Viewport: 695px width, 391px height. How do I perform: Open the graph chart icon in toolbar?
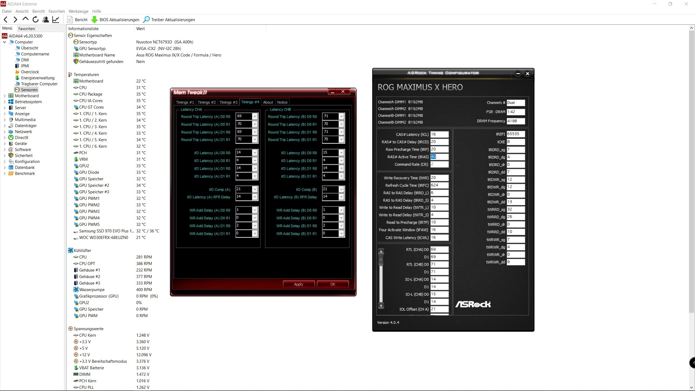(x=56, y=20)
